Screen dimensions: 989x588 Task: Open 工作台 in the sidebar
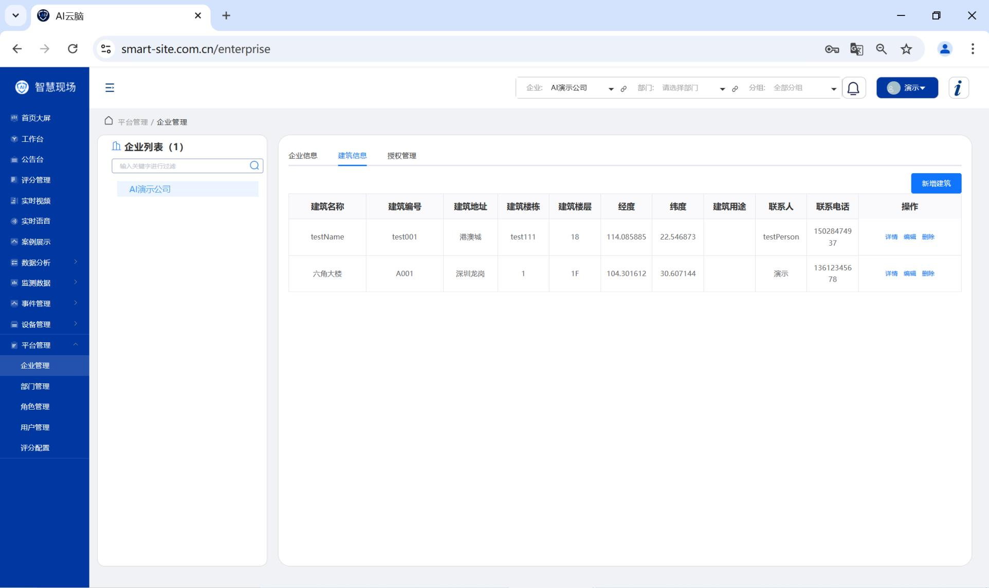[x=44, y=139]
